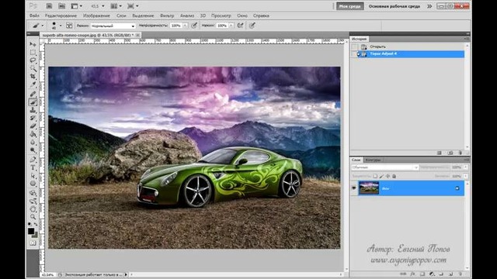The image size is (497, 279).
Task: Toggle lock position
Action: click(x=388, y=176)
